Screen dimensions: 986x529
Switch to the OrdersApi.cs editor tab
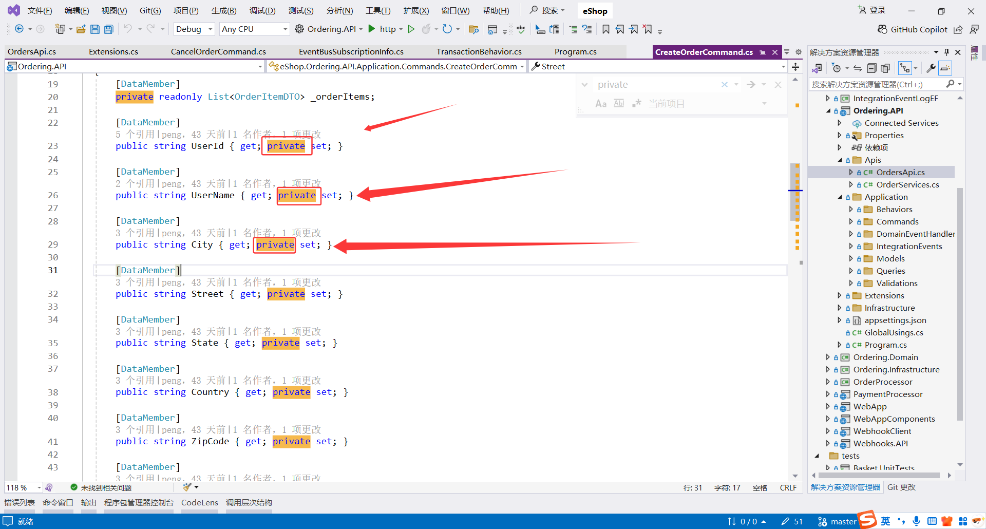click(x=32, y=52)
